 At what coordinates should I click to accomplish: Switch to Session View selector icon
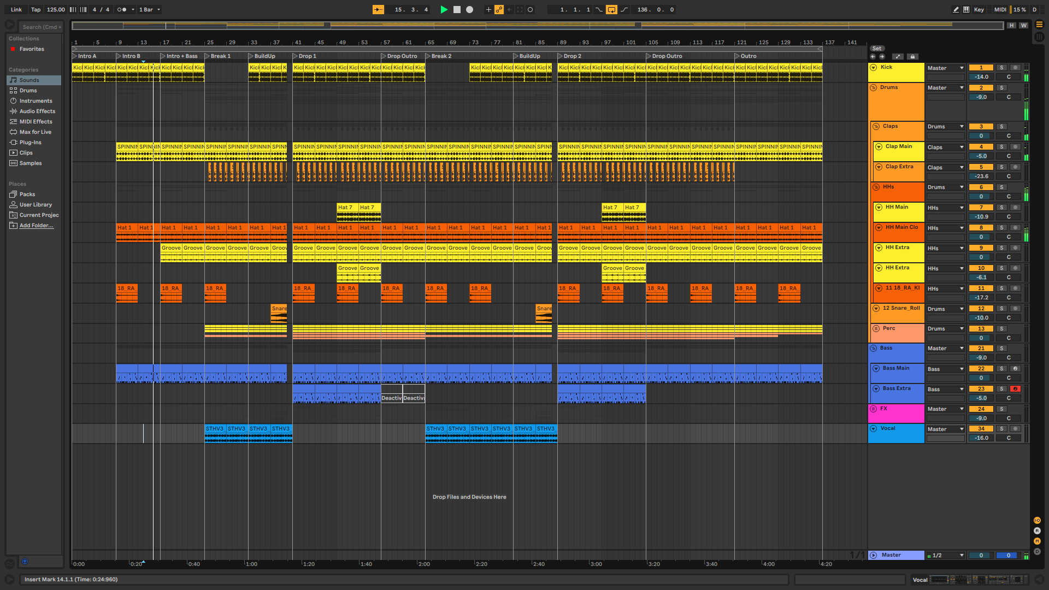tap(1039, 37)
